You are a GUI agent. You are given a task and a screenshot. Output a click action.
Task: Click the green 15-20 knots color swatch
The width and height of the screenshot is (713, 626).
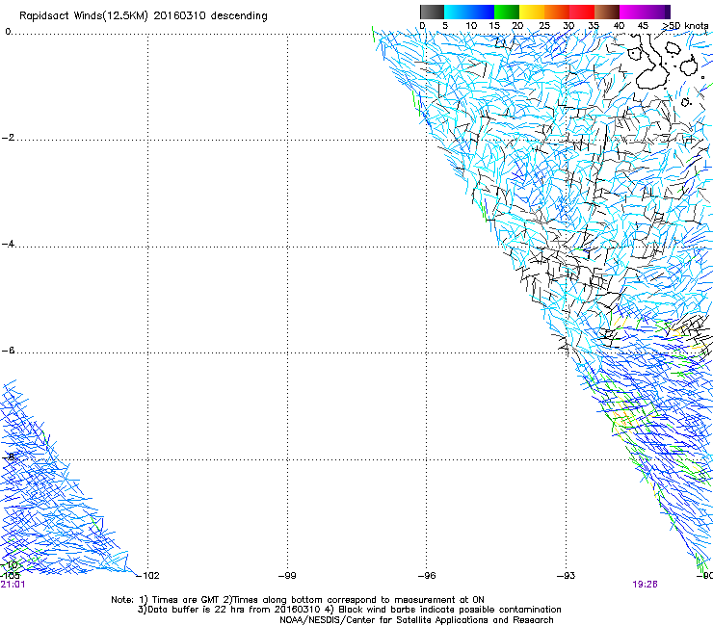pyautogui.click(x=507, y=12)
